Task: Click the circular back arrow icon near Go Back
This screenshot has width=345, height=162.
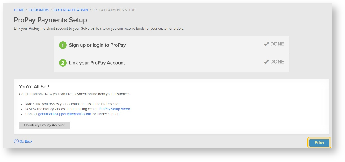Action: point(16,141)
